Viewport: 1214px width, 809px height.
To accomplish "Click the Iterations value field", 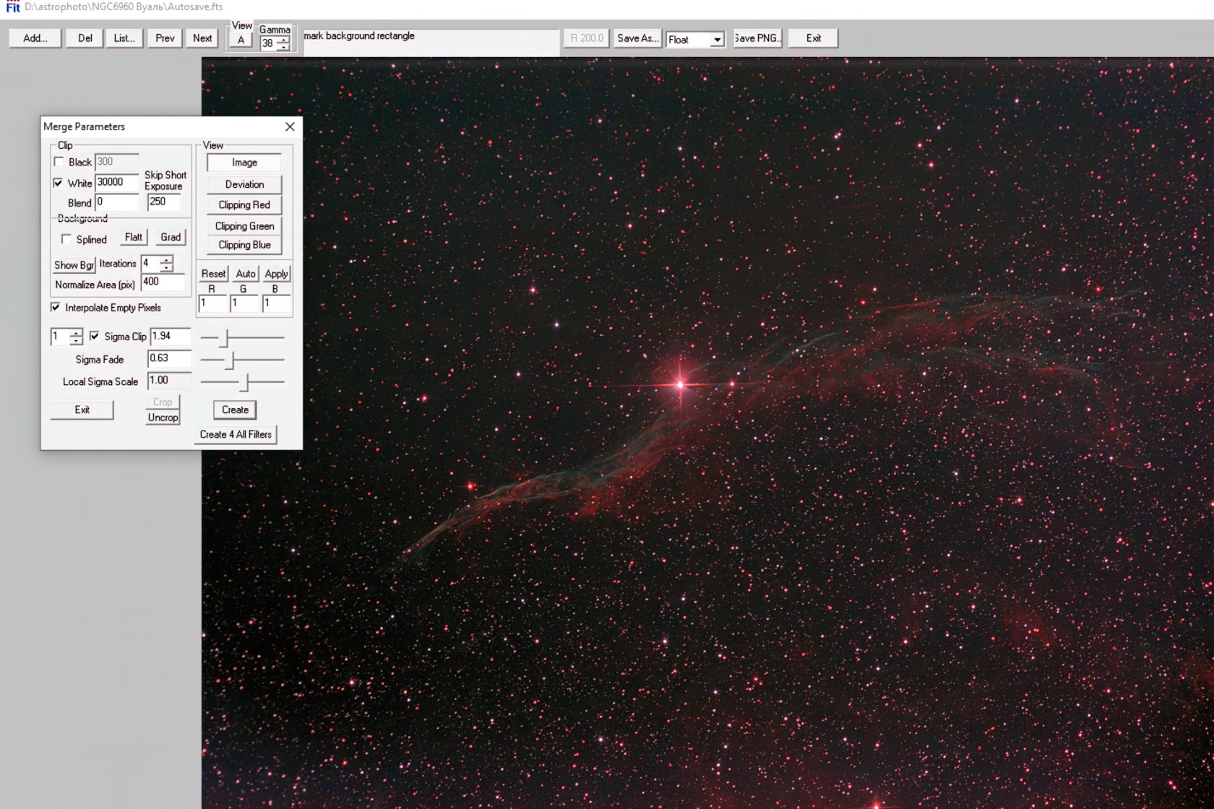I will [150, 264].
